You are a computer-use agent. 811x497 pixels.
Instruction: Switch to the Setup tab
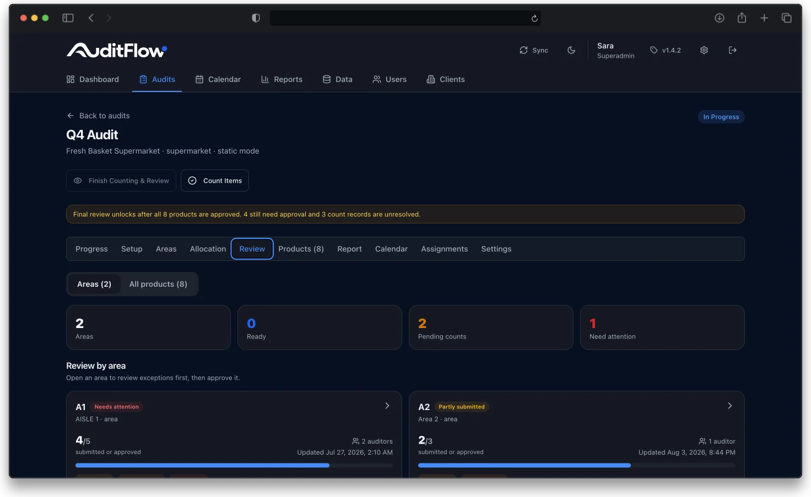(132, 249)
